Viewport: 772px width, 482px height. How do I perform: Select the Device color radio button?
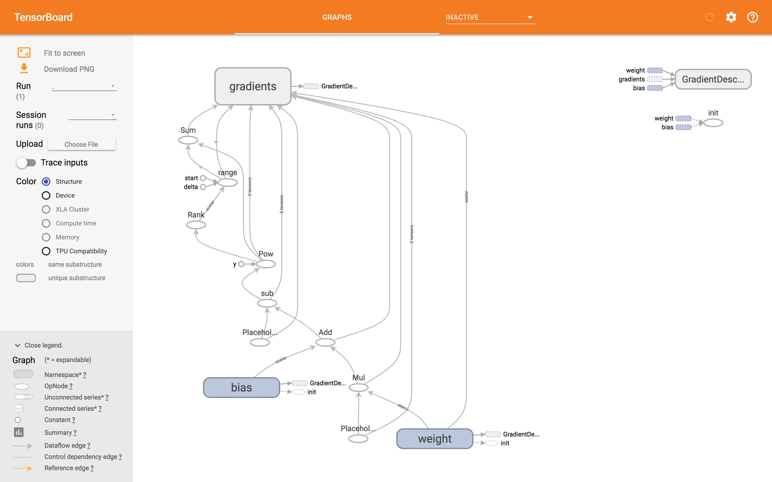coord(46,195)
